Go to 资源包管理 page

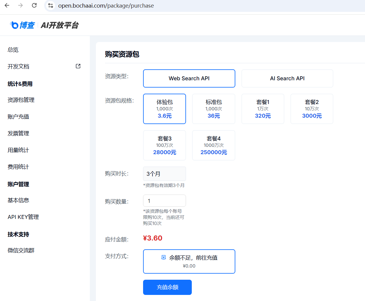pos(21,100)
